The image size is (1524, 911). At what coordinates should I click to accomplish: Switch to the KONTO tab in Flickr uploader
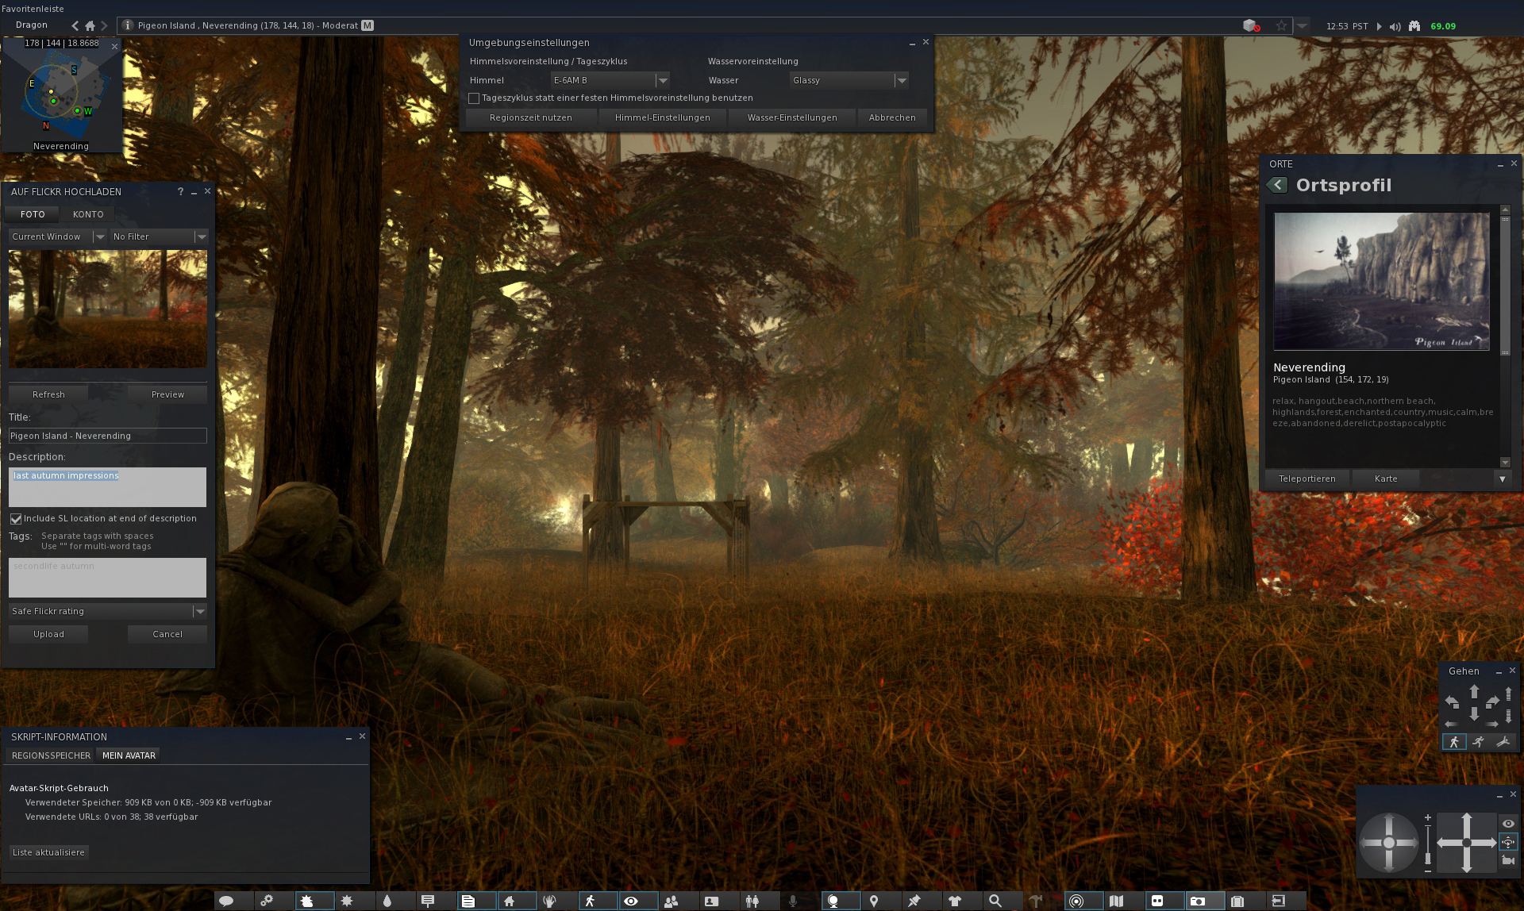point(87,214)
